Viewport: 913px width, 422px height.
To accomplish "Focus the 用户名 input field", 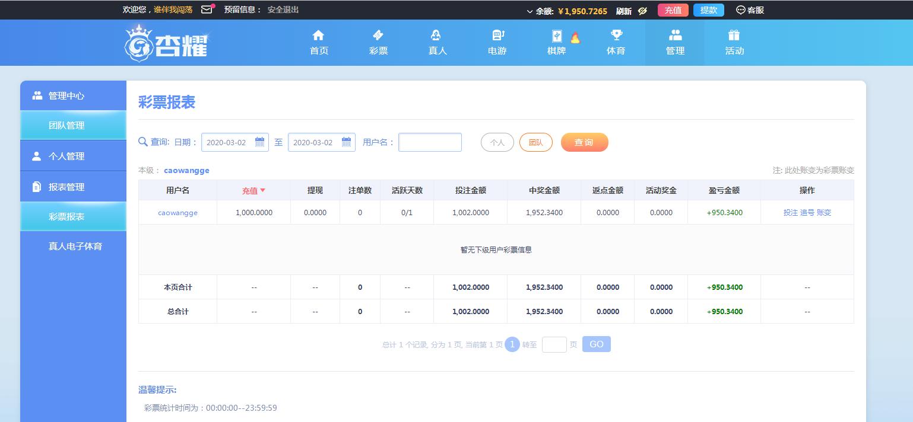I will 430,142.
